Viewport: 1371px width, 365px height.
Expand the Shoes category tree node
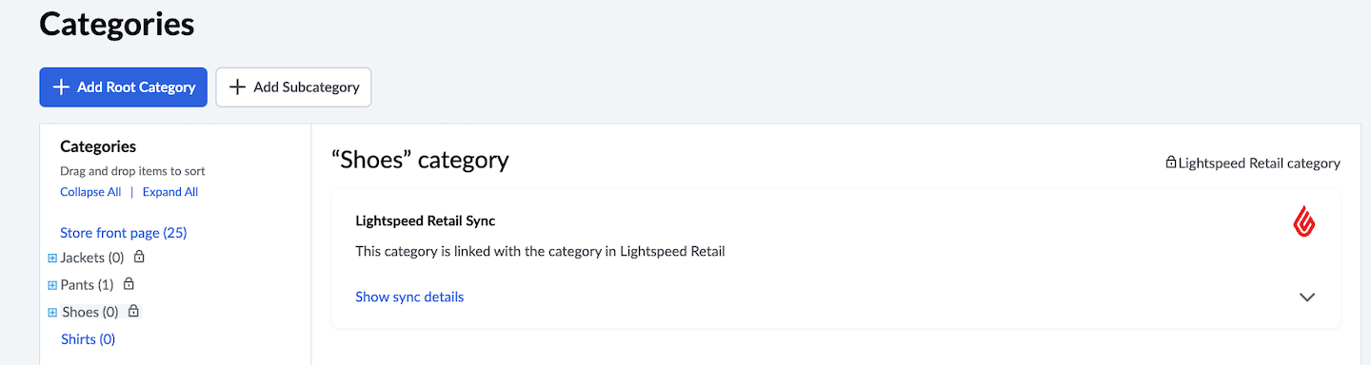pyautogui.click(x=52, y=313)
